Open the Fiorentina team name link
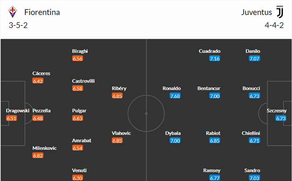292x181 pixels. (x=42, y=12)
